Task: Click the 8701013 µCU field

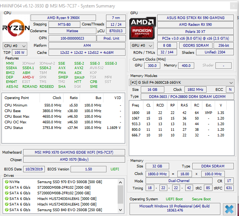Action: point(116,31)
